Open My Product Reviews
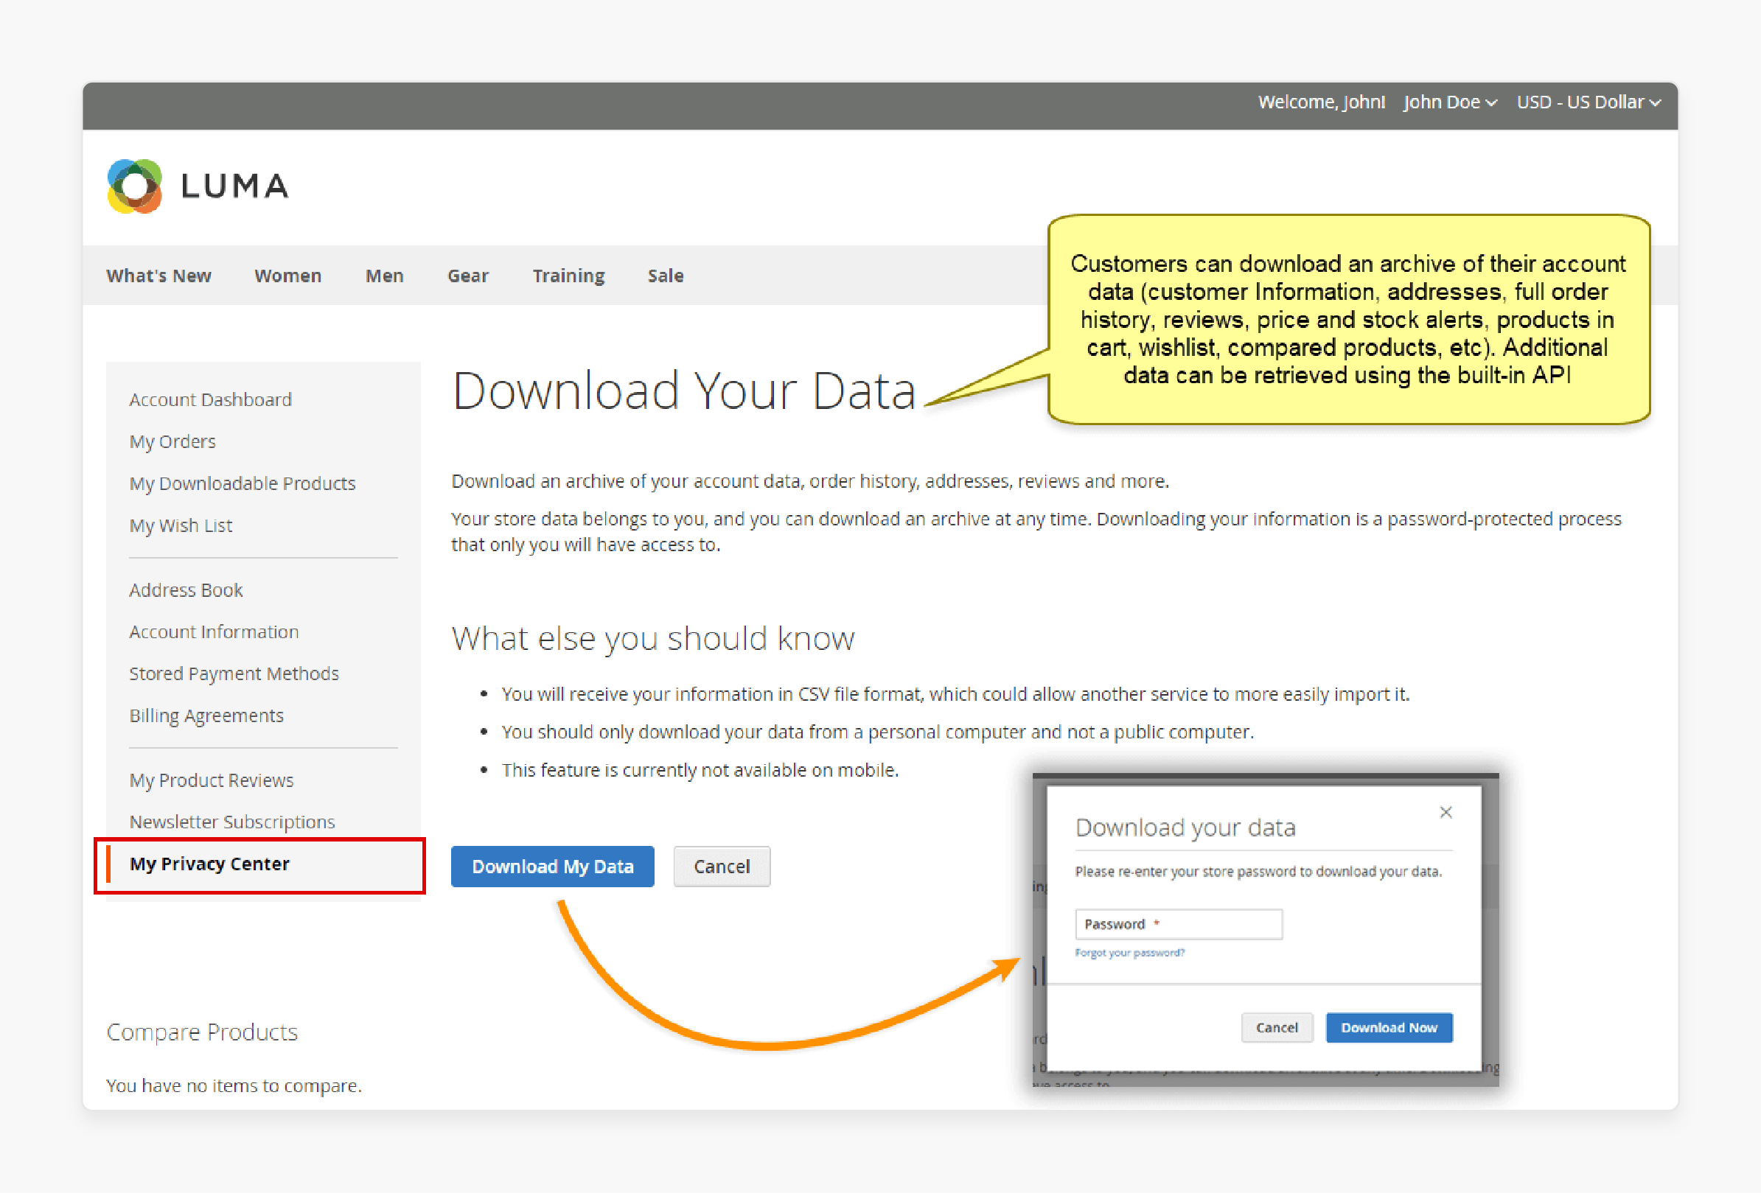This screenshot has height=1193, width=1761. point(211,780)
